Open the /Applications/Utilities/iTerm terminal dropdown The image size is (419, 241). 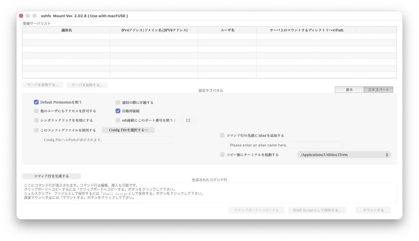(344, 155)
